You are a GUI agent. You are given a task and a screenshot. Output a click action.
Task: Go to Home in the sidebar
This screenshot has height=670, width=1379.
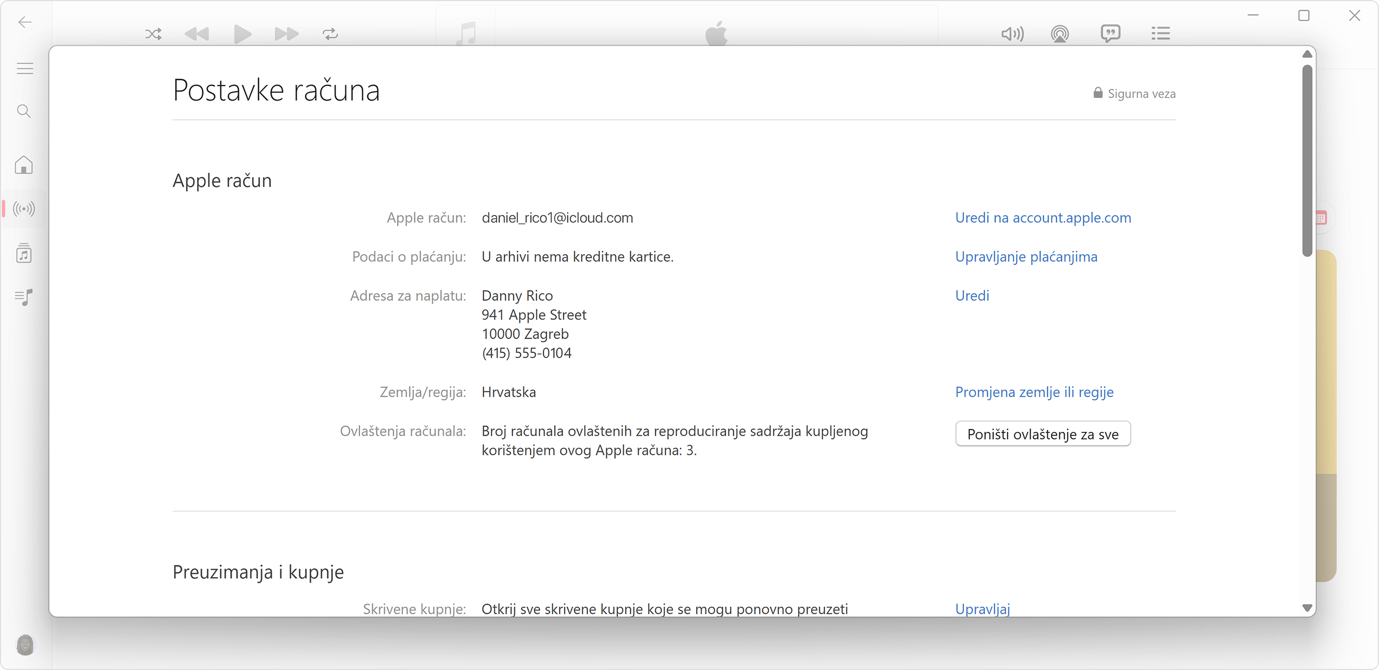[23, 165]
